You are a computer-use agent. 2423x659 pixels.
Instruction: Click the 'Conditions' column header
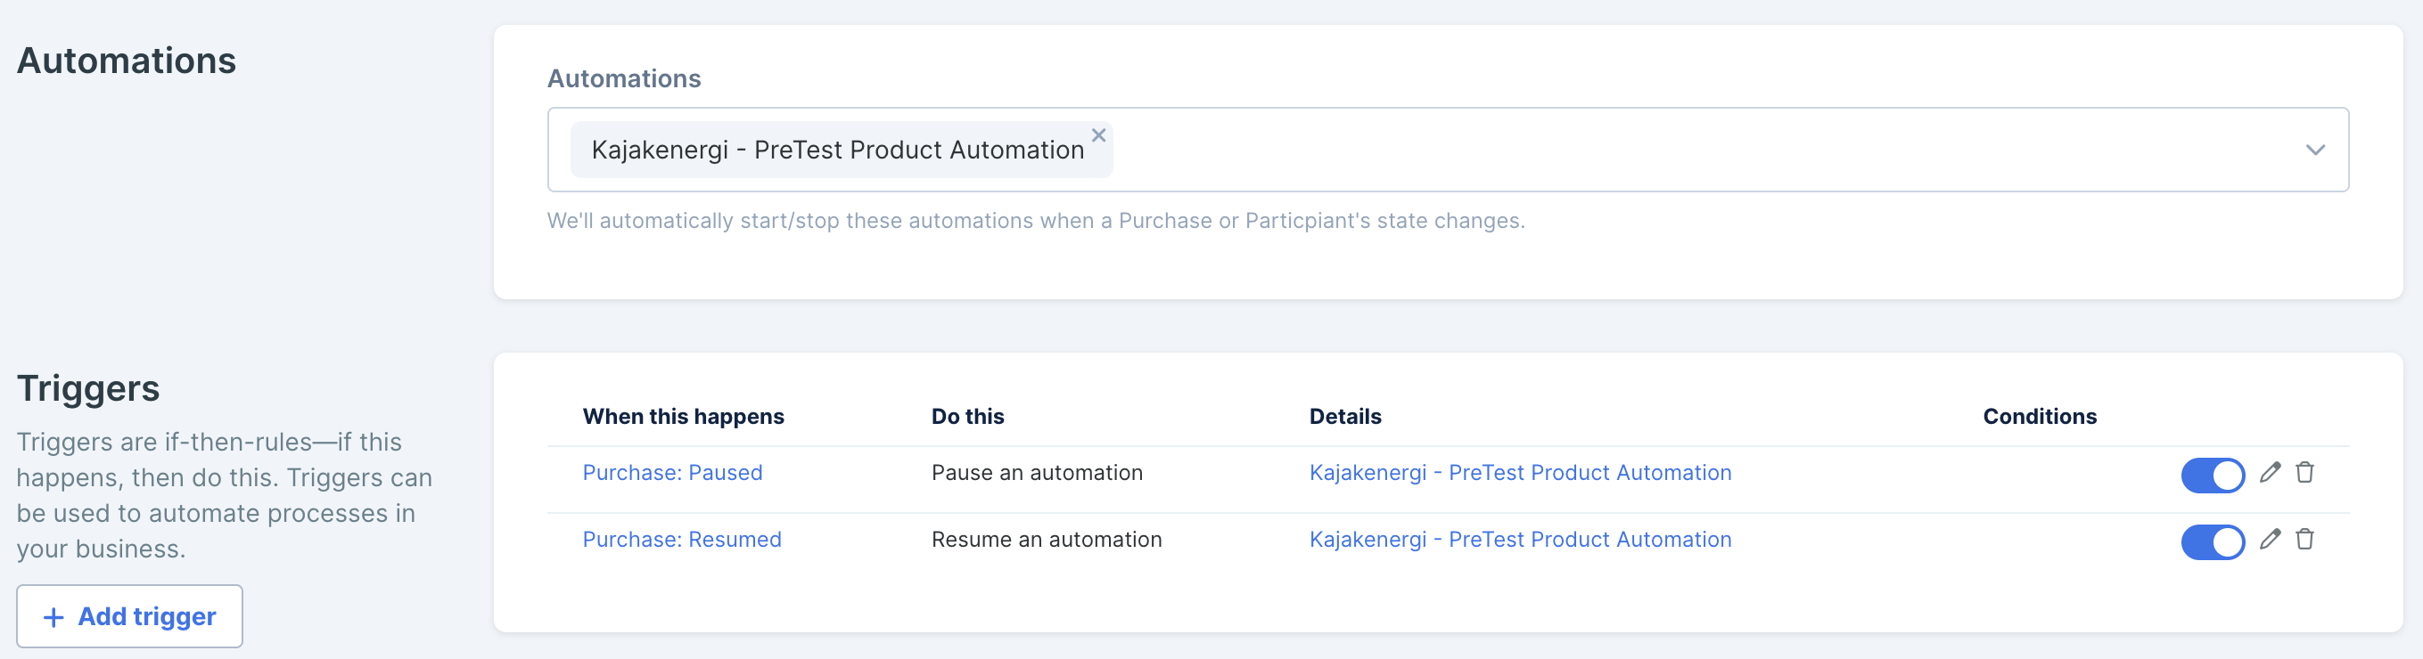point(2038,417)
